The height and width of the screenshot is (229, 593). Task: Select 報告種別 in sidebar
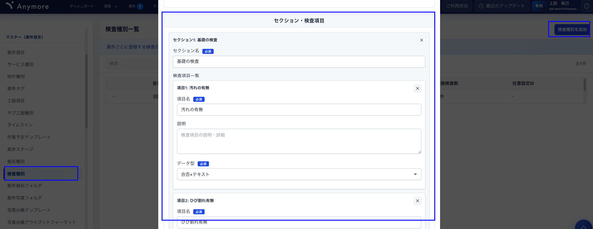point(16,161)
